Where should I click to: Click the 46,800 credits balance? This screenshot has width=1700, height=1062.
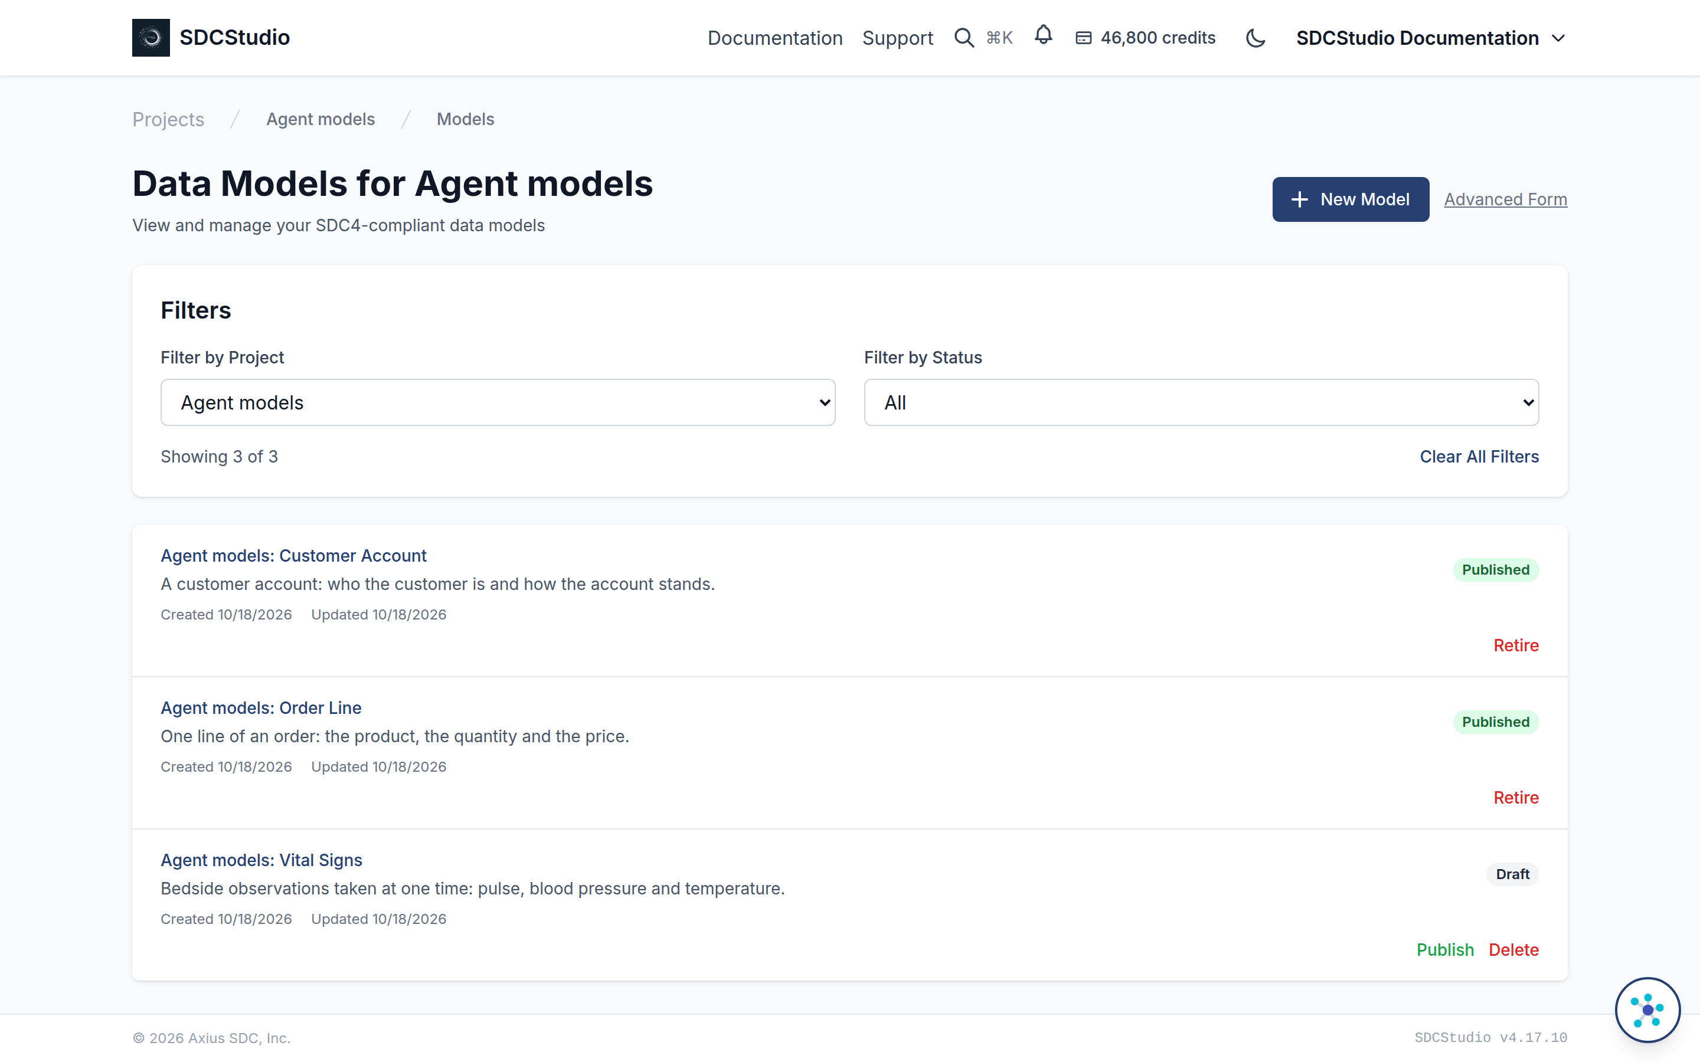point(1158,38)
